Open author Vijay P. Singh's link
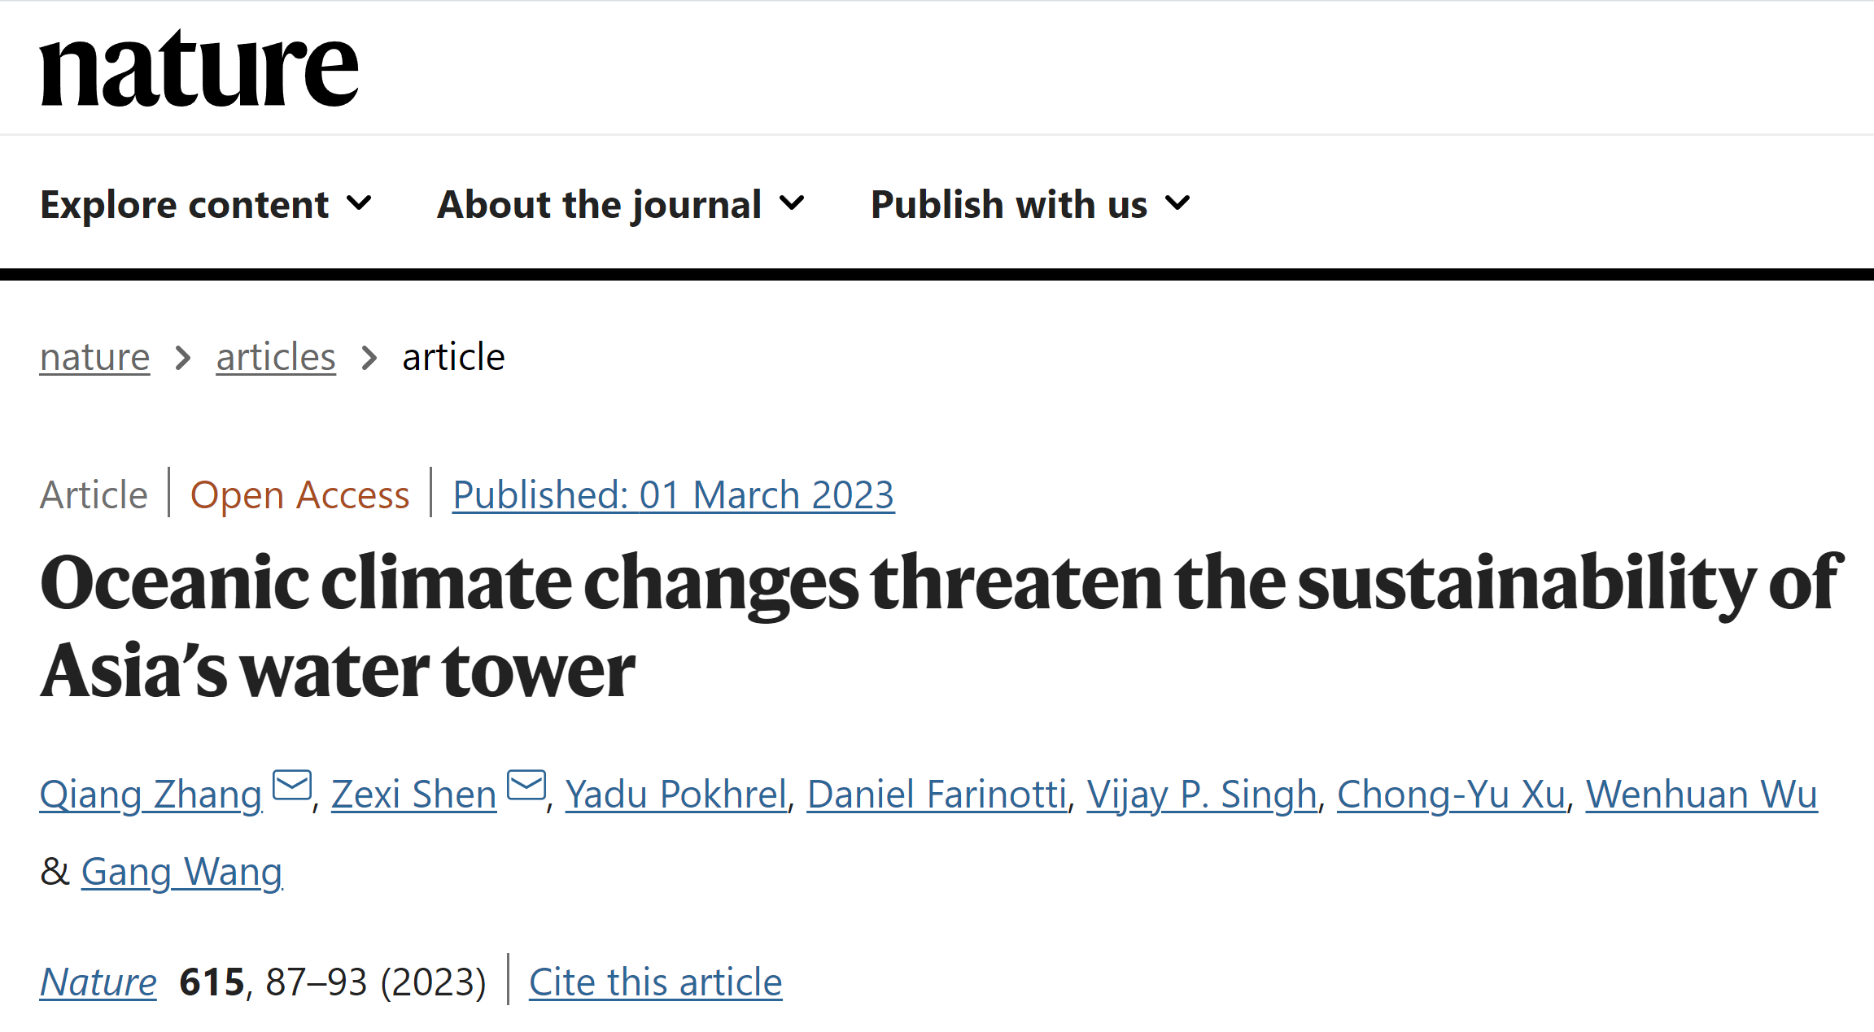This screenshot has width=1874, height=1032. (1202, 795)
